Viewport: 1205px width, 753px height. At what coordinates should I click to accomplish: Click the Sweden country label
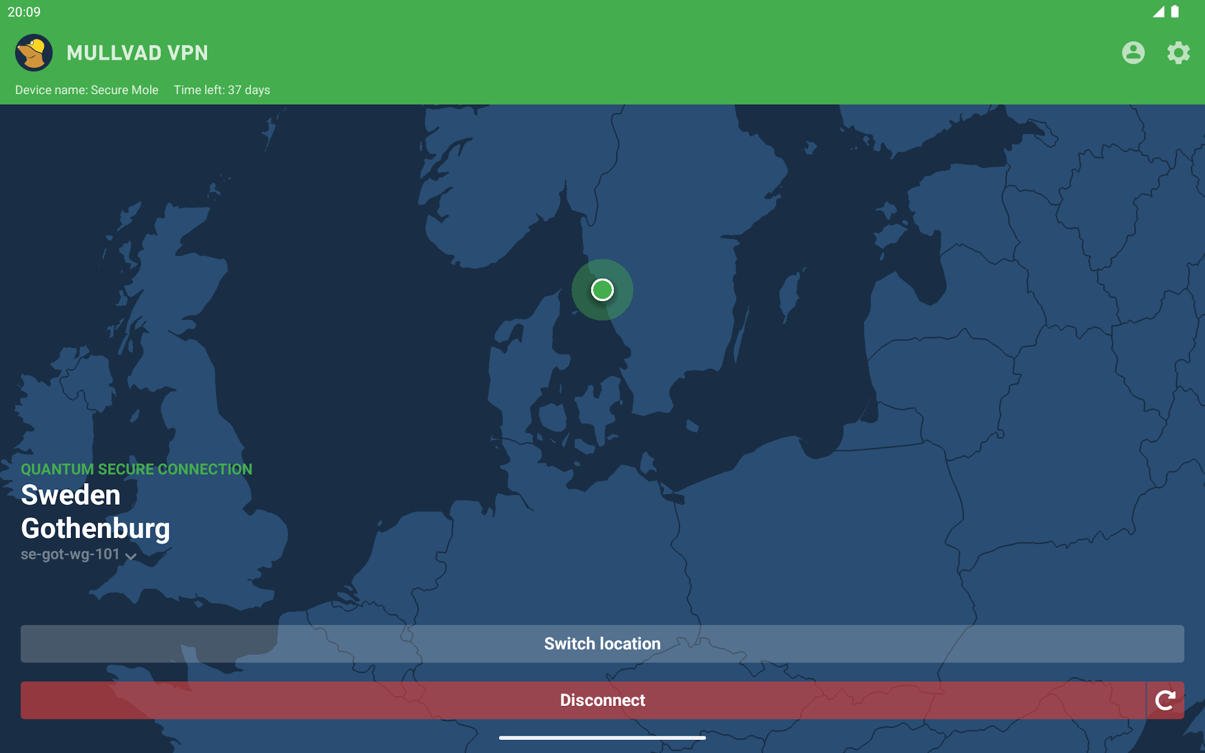tap(70, 495)
